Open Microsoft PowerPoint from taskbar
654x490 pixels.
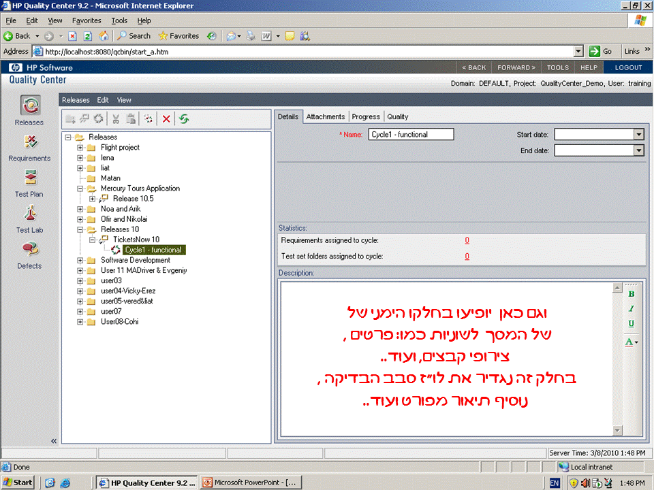250,483
